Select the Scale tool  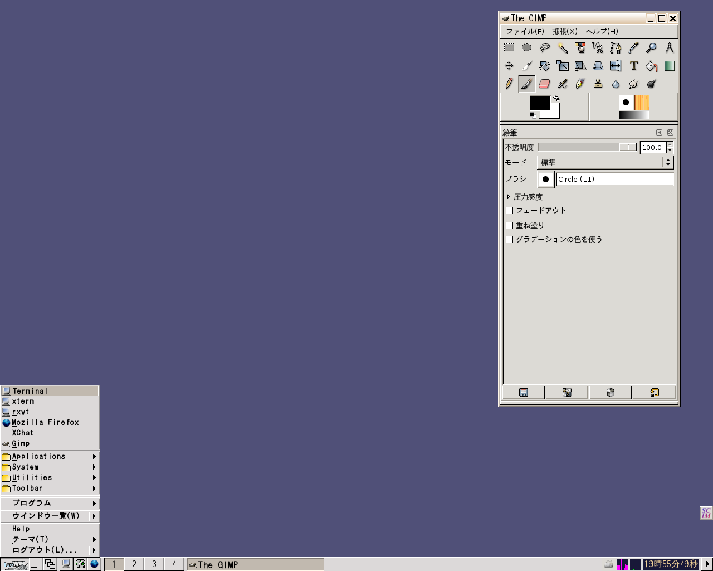point(563,66)
